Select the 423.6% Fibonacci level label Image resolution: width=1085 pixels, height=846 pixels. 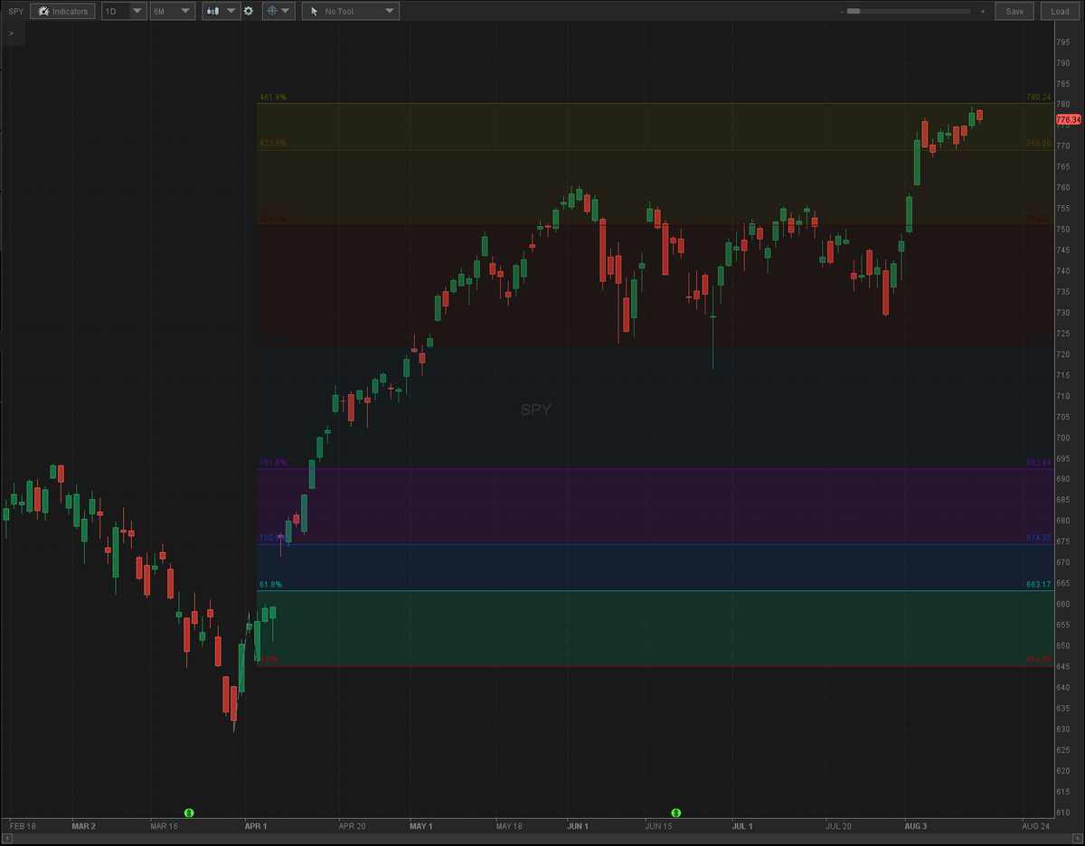273,143
